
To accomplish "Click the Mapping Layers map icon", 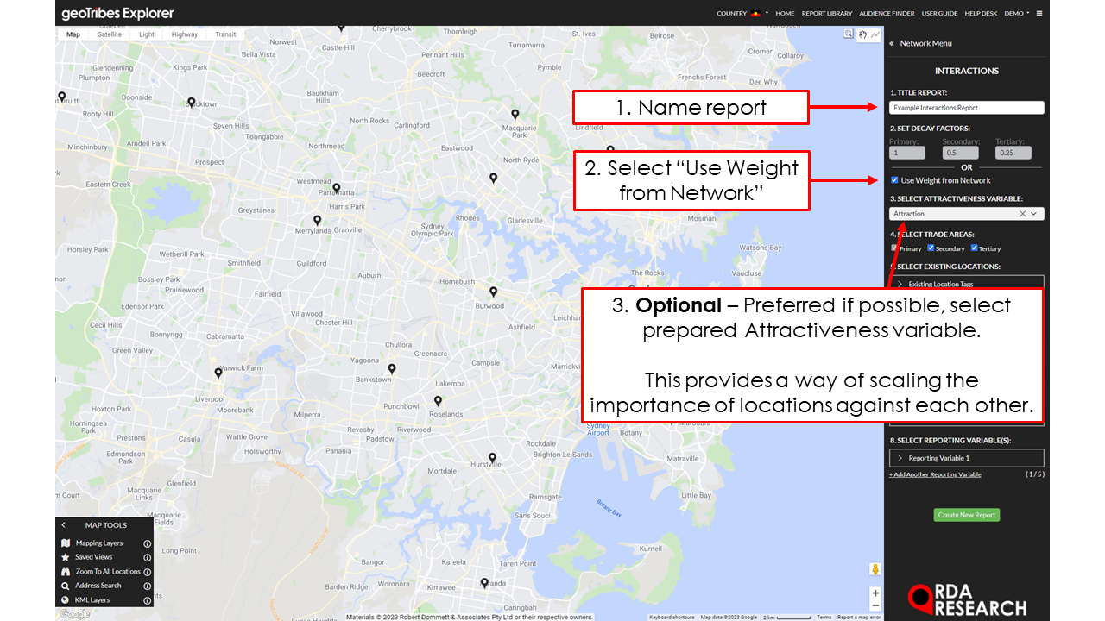I will 66,543.
